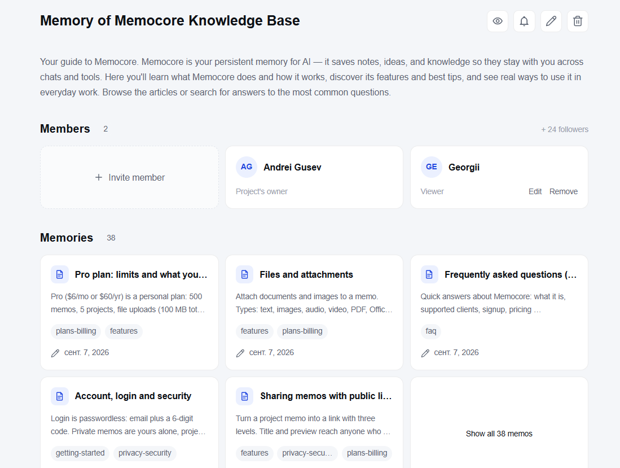Open the GE avatar of Georgii

point(432,167)
